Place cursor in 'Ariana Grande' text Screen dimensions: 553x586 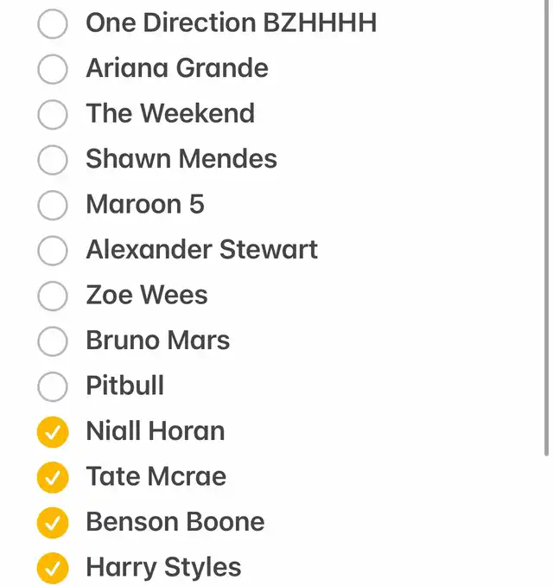[x=177, y=68]
